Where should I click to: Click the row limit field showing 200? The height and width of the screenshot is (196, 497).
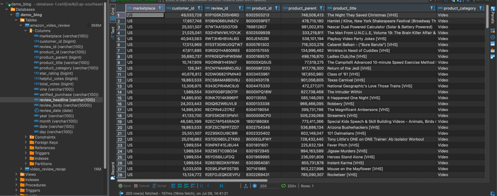point(269,186)
